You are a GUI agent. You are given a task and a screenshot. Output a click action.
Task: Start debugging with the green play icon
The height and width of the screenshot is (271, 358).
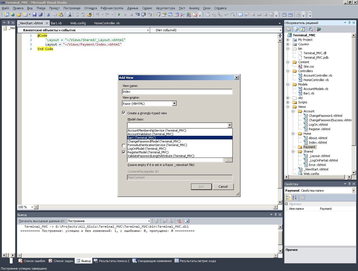pos(119,15)
